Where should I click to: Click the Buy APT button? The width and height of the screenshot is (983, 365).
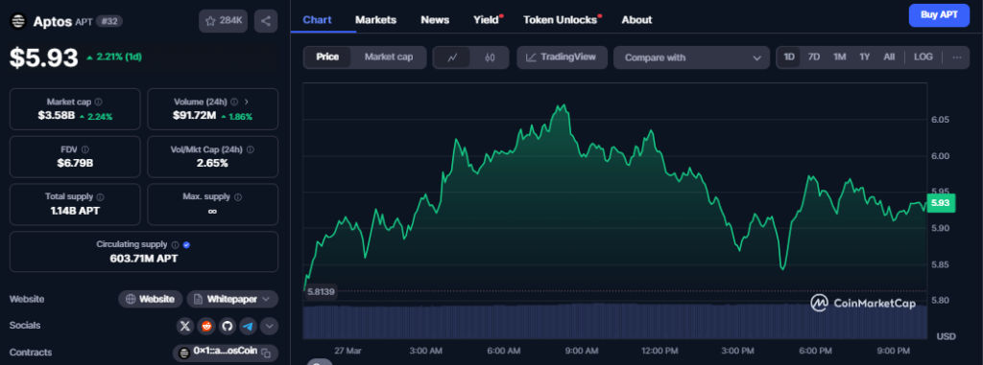(939, 15)
